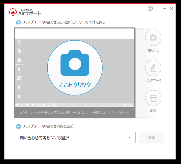The width and height of the screenshot is (181, 164).
Task: Click the 削除 text label
Action: (x=153, y=111)
